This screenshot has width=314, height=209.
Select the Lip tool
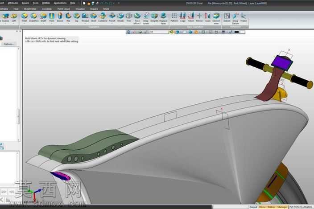[77, 17]
